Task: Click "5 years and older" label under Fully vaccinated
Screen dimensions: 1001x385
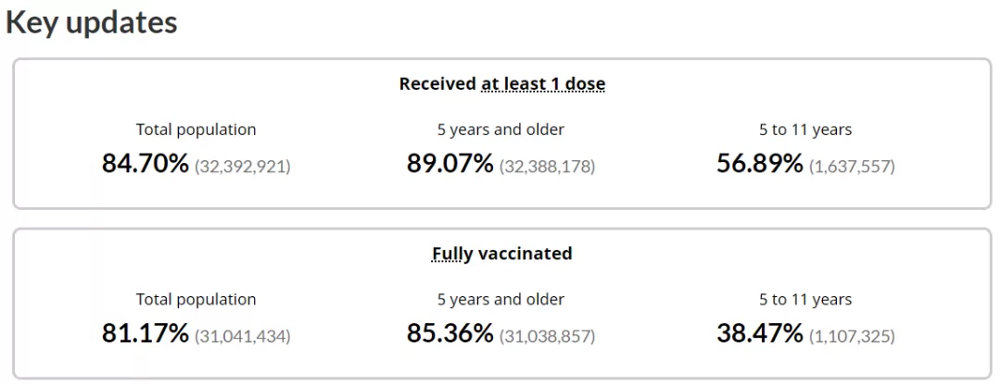Action: tap(501, 300)
